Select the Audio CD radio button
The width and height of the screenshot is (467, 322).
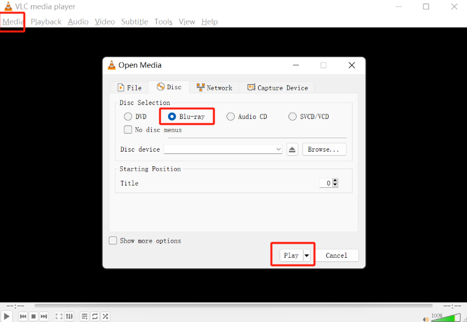pyautogui.click(x=231, y=116)
